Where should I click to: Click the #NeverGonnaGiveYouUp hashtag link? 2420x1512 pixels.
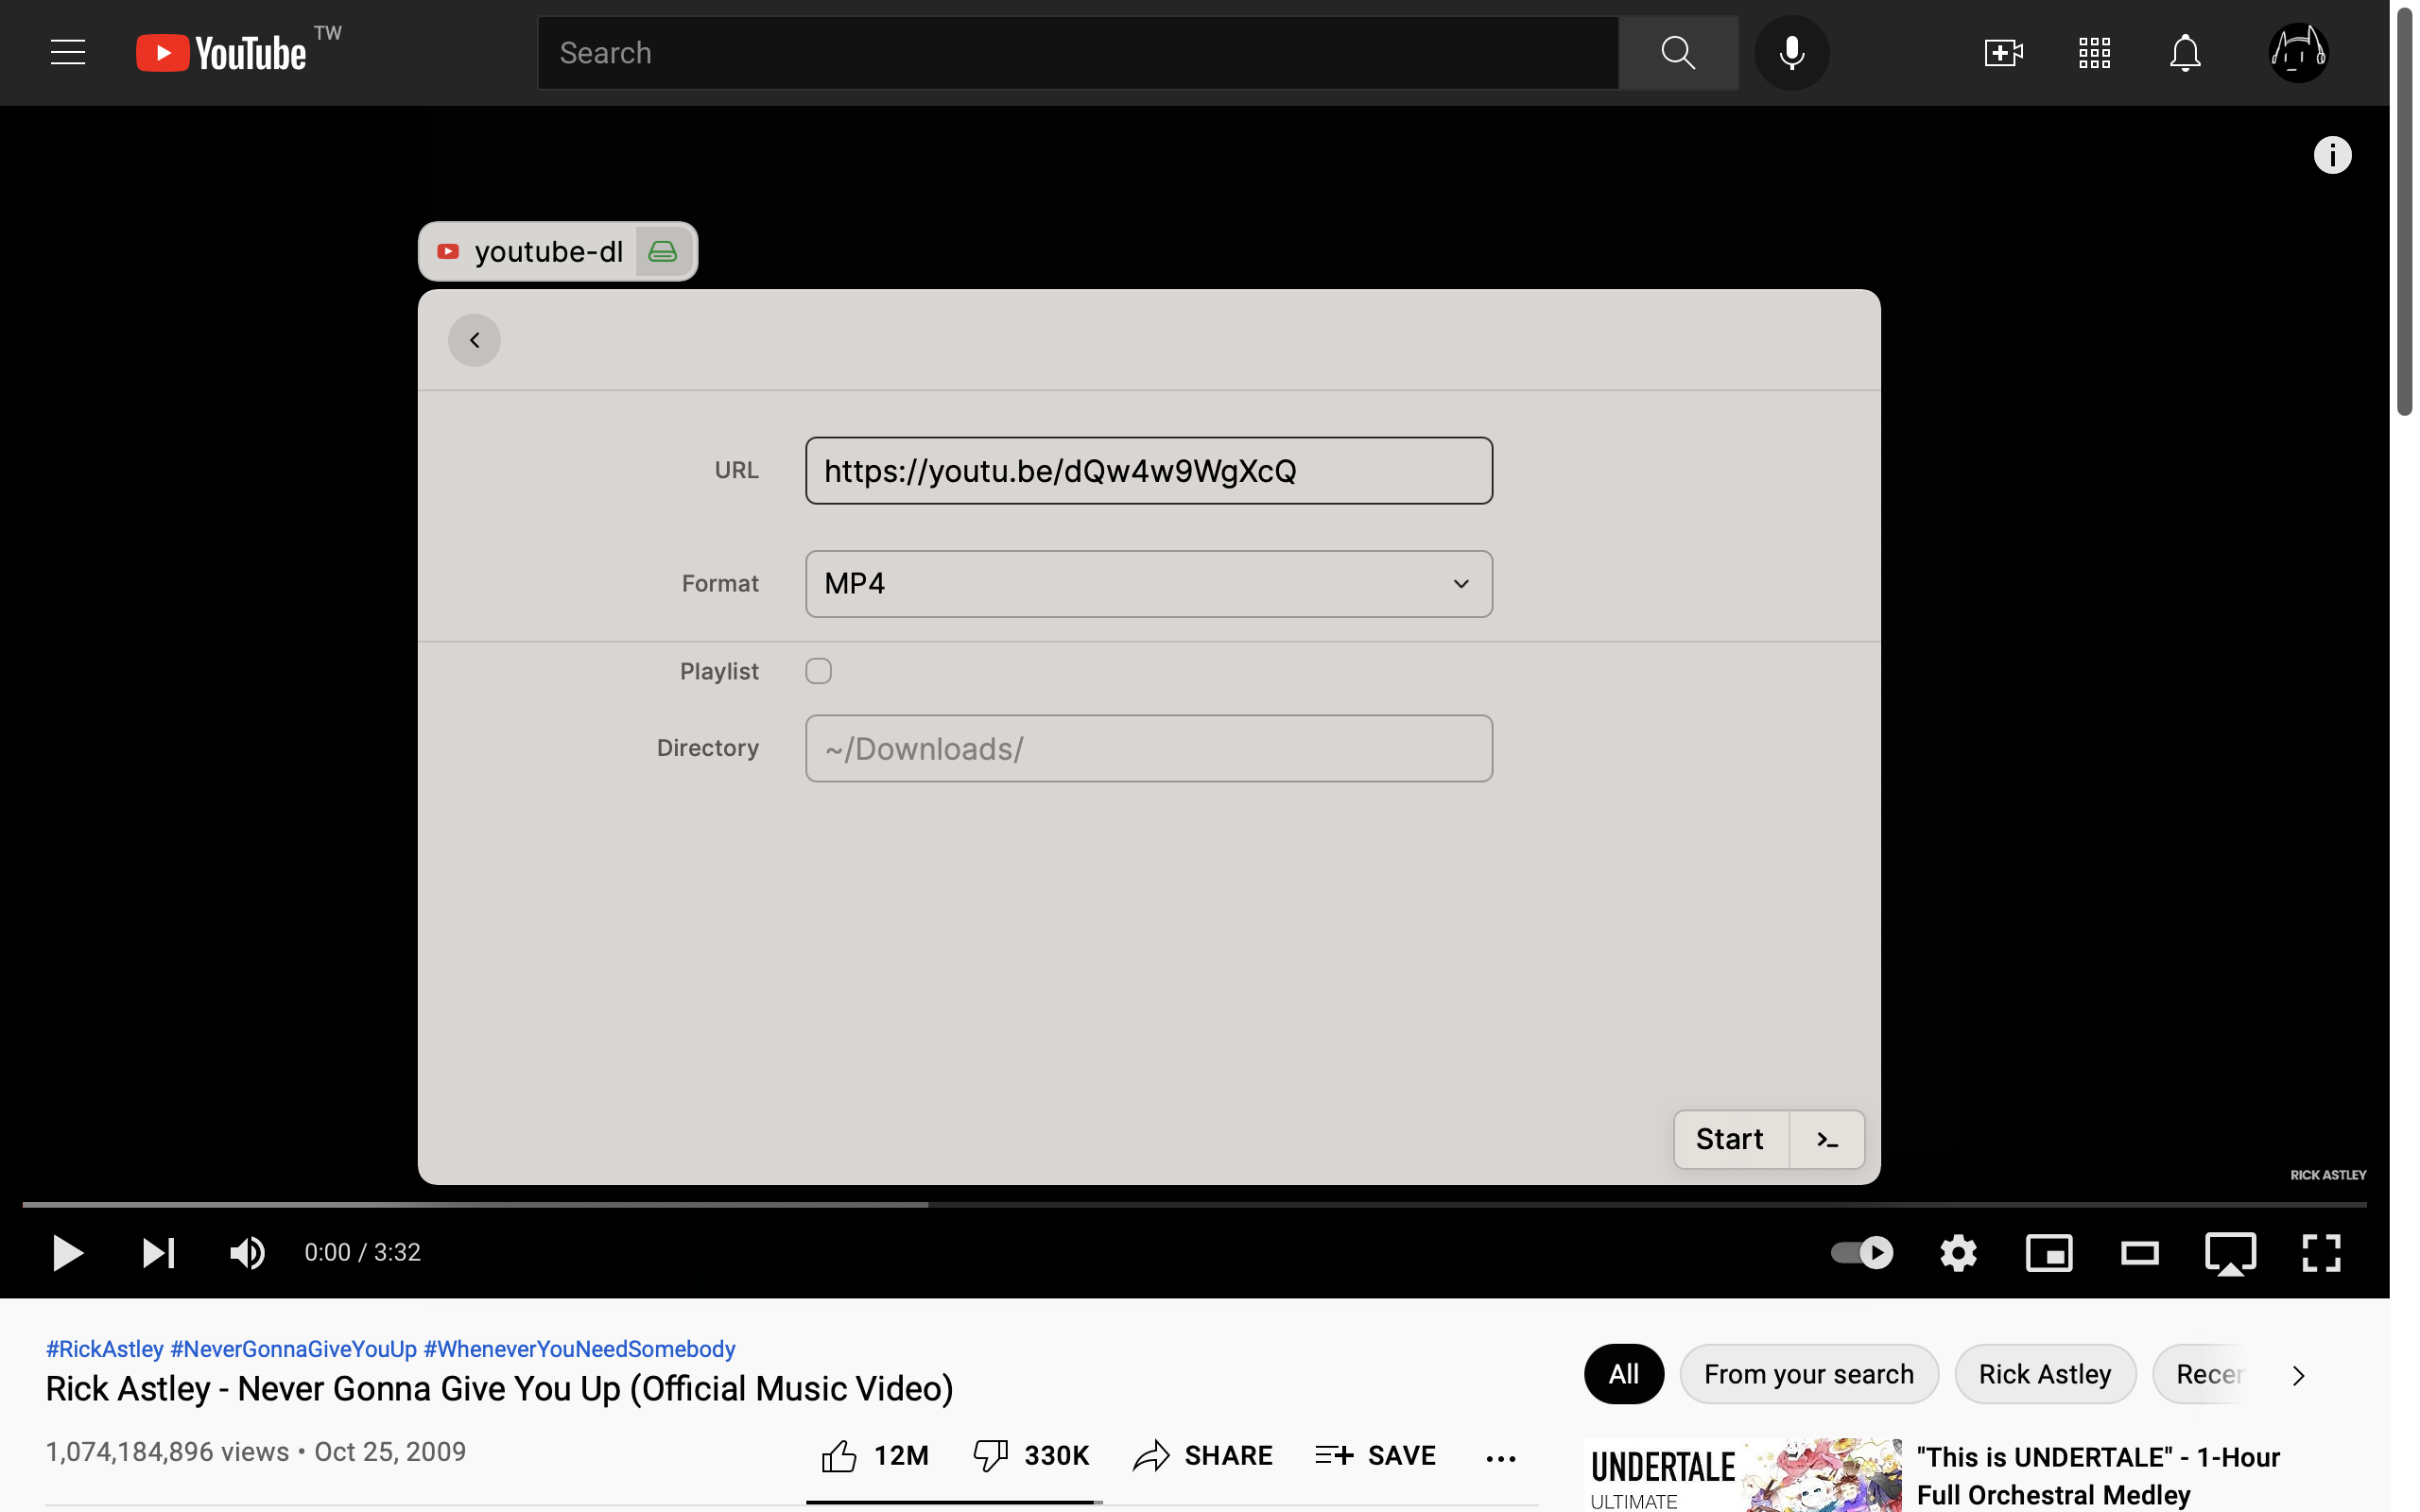293,1349
